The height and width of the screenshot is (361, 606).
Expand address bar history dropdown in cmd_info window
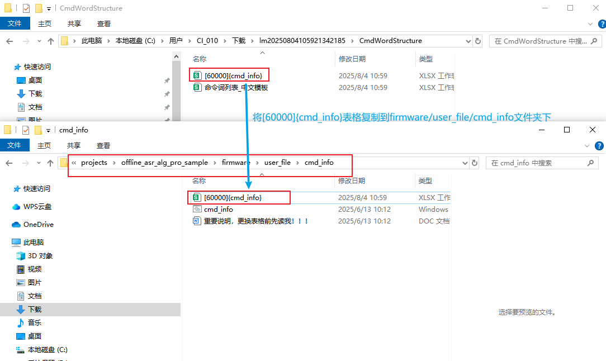[x=465, y=163]
